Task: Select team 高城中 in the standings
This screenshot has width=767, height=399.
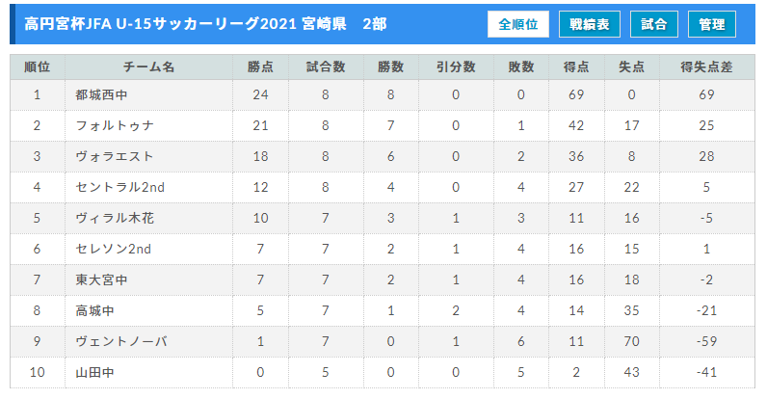Action: (93, 310)
